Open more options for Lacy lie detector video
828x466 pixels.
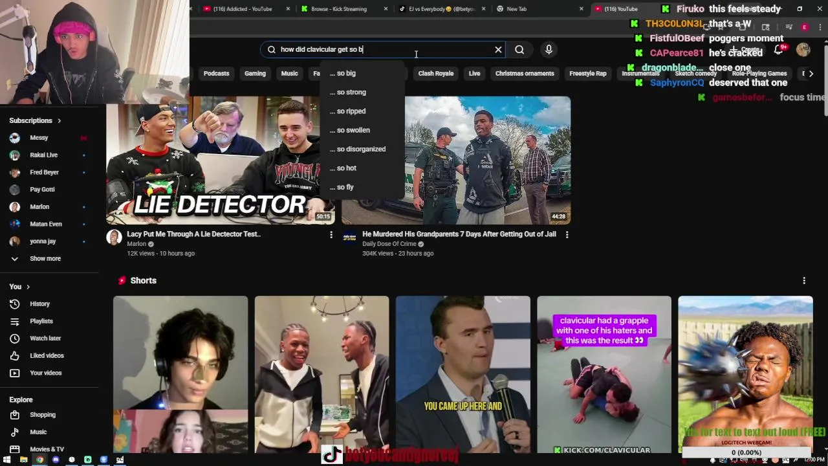pos(331,235)
